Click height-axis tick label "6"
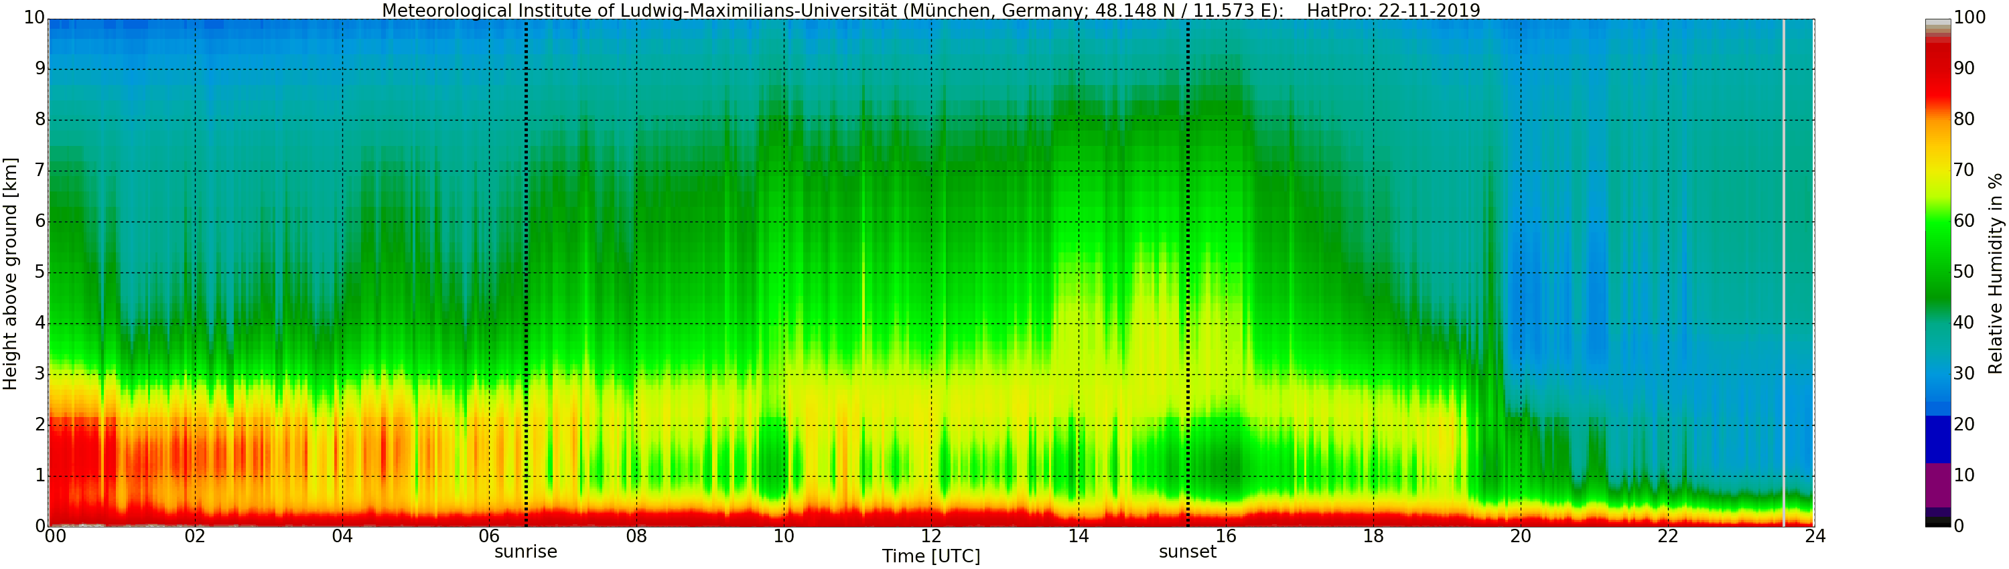The width and height of the screenshot is (2009, 569). click(x=40, y=222)
